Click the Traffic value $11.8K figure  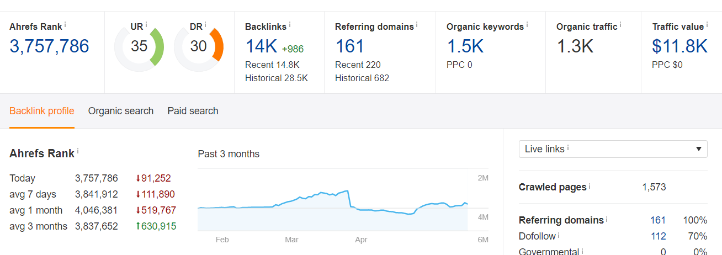click(679, 46)
